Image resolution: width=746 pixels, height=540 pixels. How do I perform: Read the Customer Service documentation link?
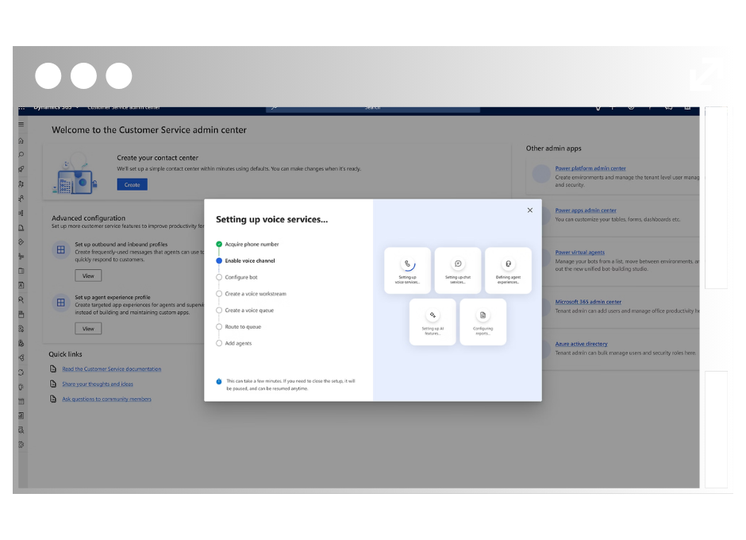(111, 369)
